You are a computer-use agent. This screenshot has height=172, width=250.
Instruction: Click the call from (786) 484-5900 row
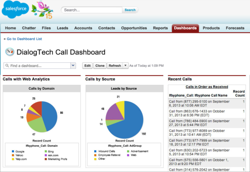click(207, 123)
